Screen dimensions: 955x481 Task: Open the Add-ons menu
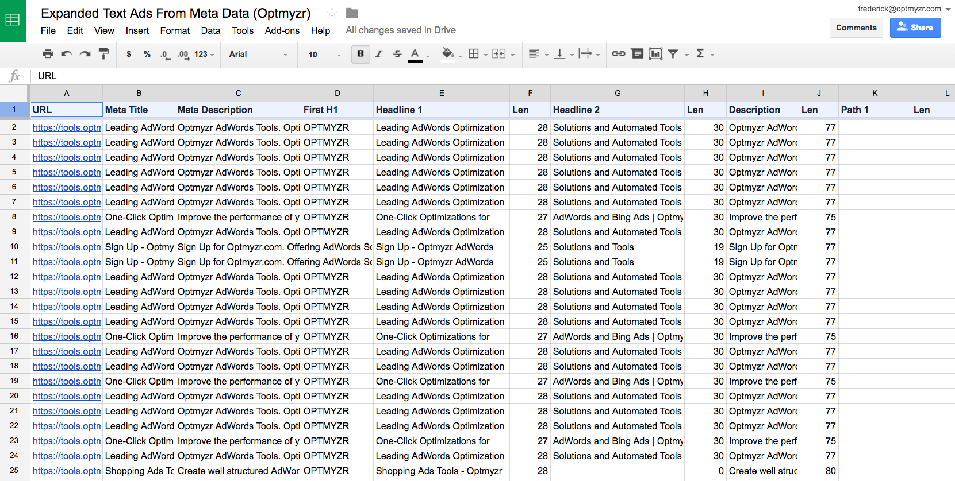point(282,30)
